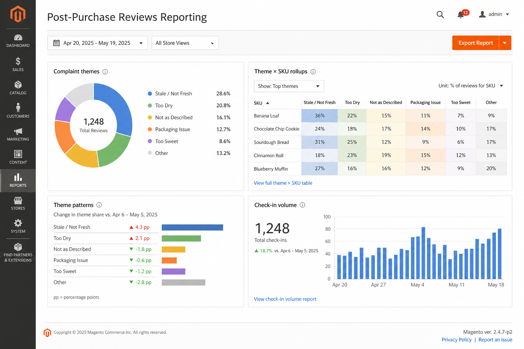Open View check-in volume report link
Screen dimensions: 524x349
tap(285, 299)
